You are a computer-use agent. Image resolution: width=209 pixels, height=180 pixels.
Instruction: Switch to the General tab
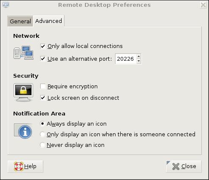20,21
